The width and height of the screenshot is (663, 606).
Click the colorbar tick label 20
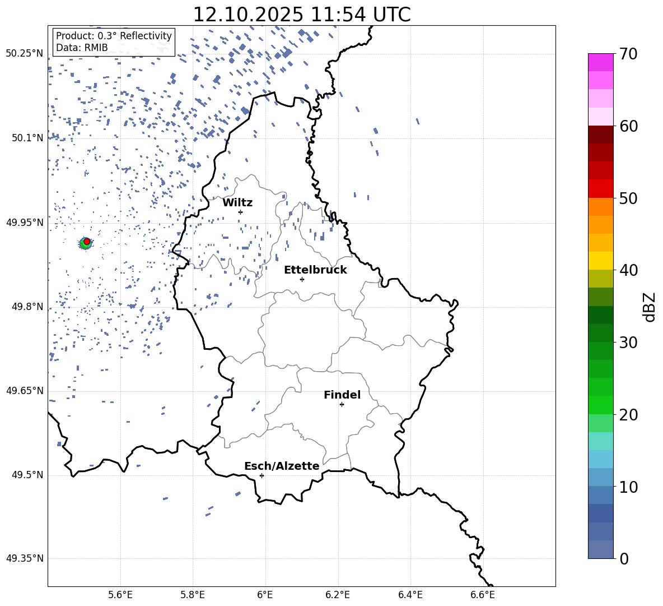628,414
